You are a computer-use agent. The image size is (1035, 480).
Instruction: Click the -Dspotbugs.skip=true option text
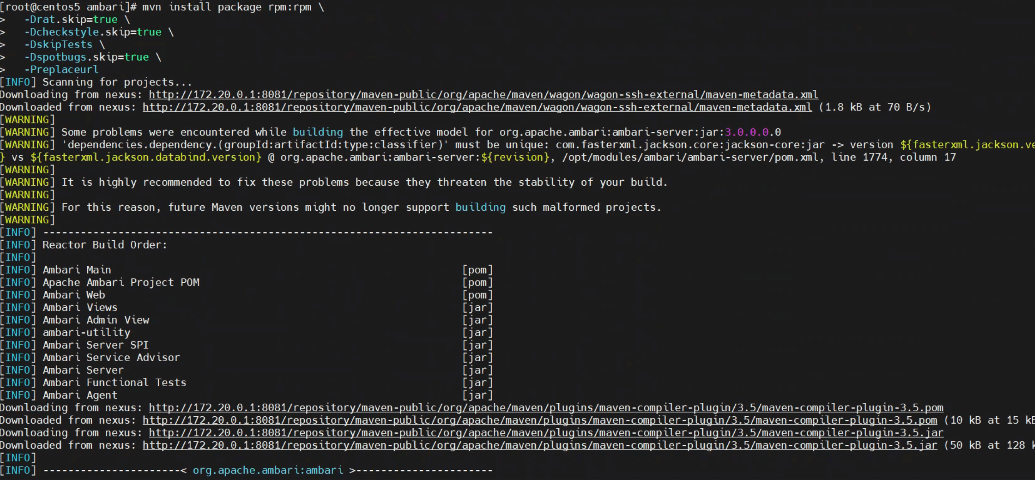coord(86,57)
